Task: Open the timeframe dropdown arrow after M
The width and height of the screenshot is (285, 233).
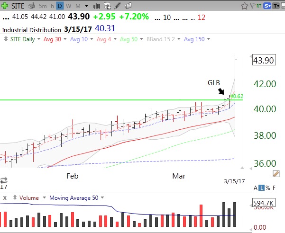Action: pyautogui.click(x=86, y=6)
